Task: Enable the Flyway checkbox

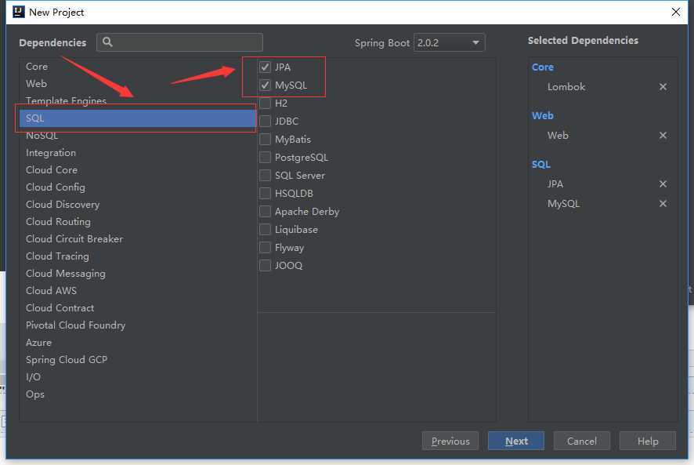Action: pyautogui.click(x=265, y=247)
